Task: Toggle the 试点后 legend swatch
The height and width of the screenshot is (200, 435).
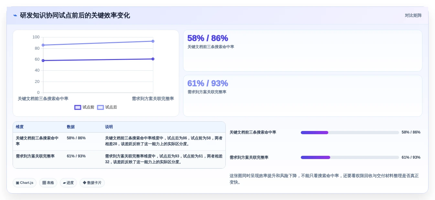Action: [x=100, y=107]
